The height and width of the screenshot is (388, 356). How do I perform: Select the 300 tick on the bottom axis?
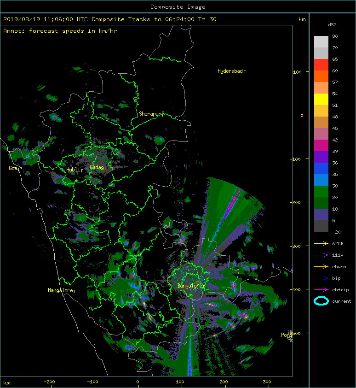click(x=267, y=382)
